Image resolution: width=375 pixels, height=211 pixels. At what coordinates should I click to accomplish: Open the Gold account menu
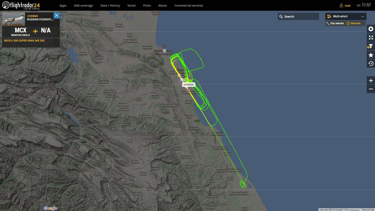coord(345,5)
